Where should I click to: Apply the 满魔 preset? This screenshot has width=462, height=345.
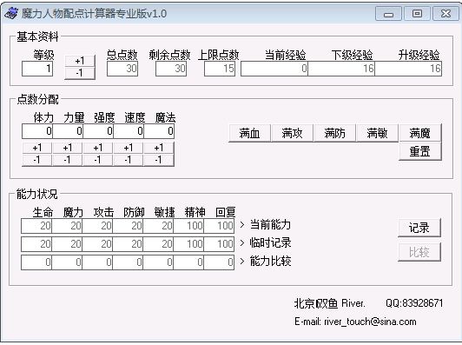pos(419,133)
